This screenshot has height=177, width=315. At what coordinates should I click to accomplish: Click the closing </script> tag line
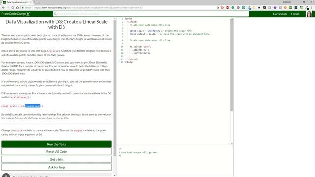coord(133,59)
